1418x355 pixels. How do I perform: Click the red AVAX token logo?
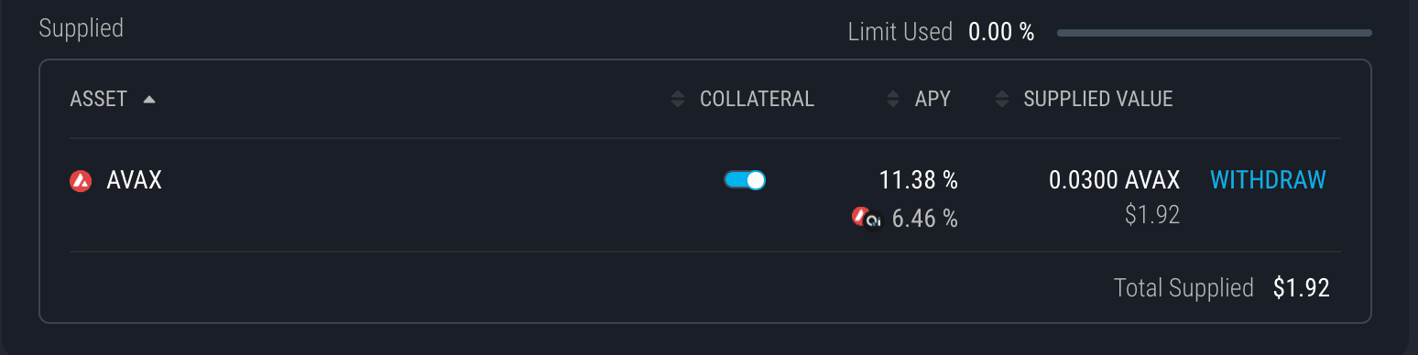[x=81, y=181]
